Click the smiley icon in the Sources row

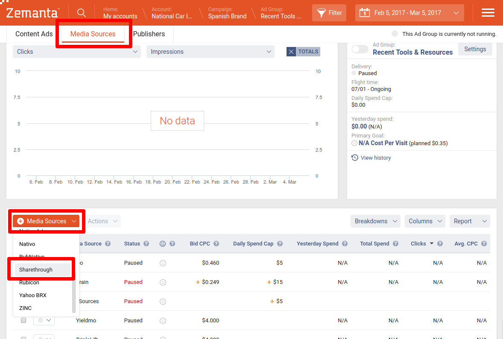click(163, 301)
